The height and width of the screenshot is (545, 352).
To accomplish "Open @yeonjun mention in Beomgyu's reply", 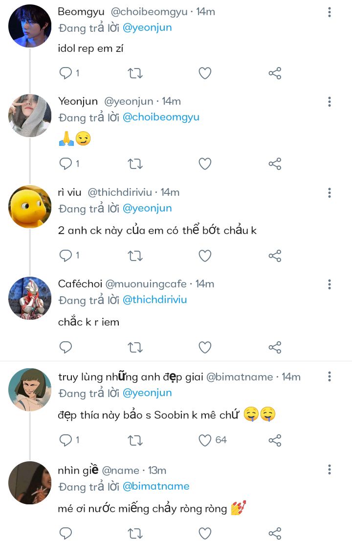I will pos(147,27).
